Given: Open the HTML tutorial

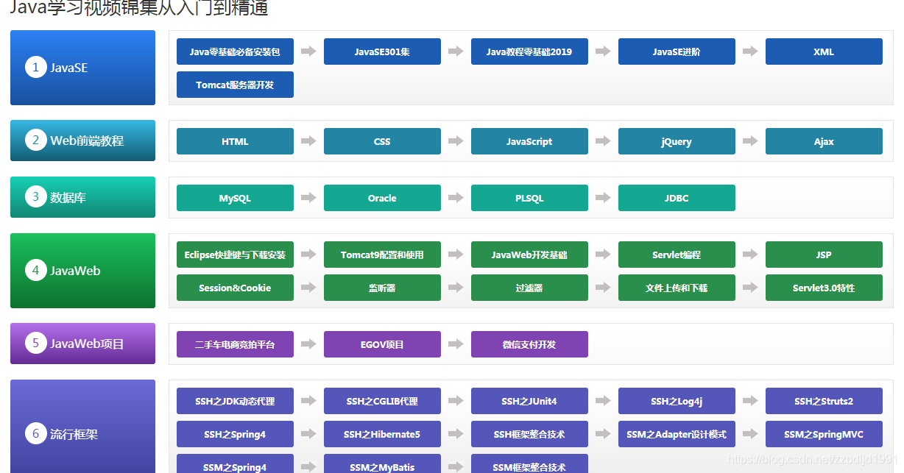Looking at the screenshot, I should click(235, 141).
